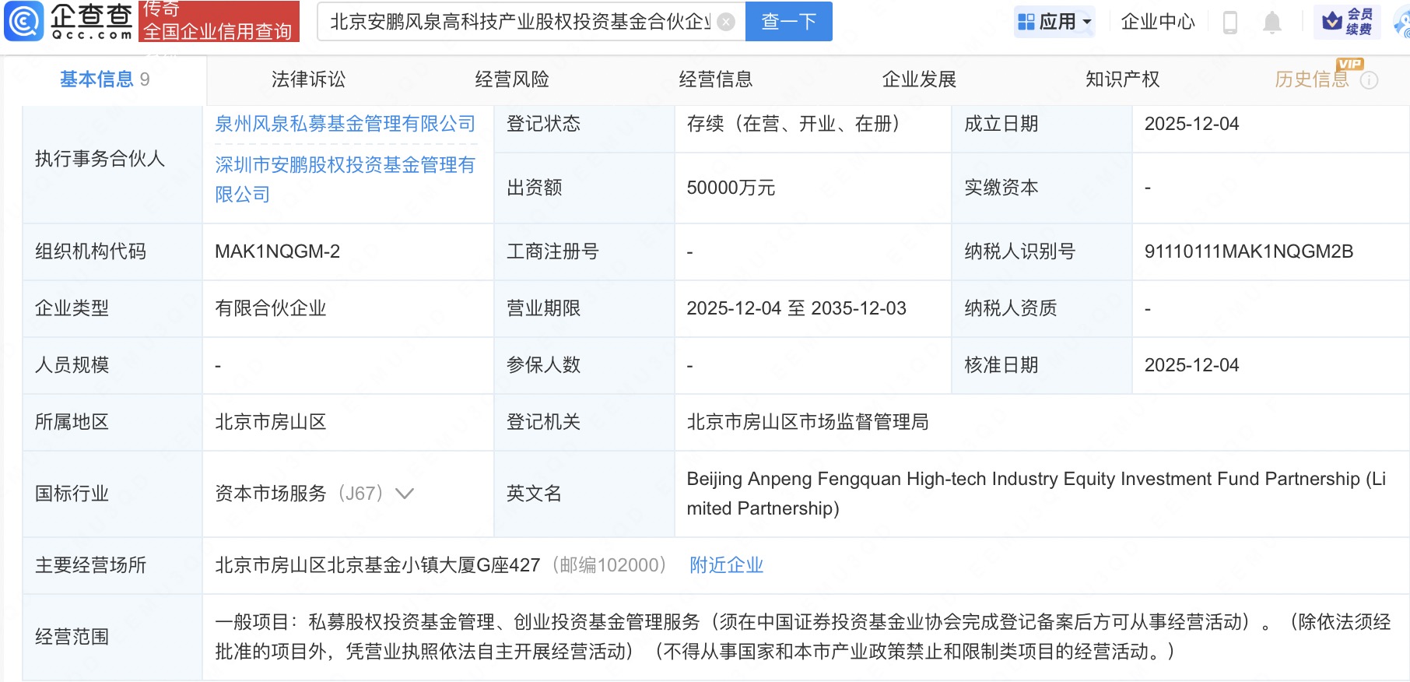The image size is (1410, 682).
Task: Click the info icon beside 历史信息
Action: pos(1370,80)
